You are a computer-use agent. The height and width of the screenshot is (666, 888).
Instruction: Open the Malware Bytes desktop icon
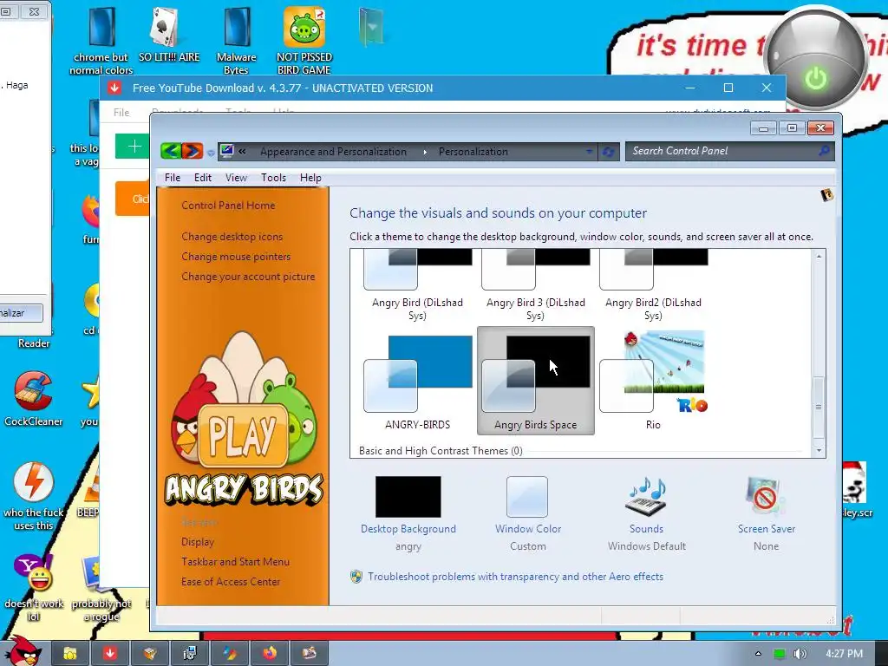coord(236,41)
